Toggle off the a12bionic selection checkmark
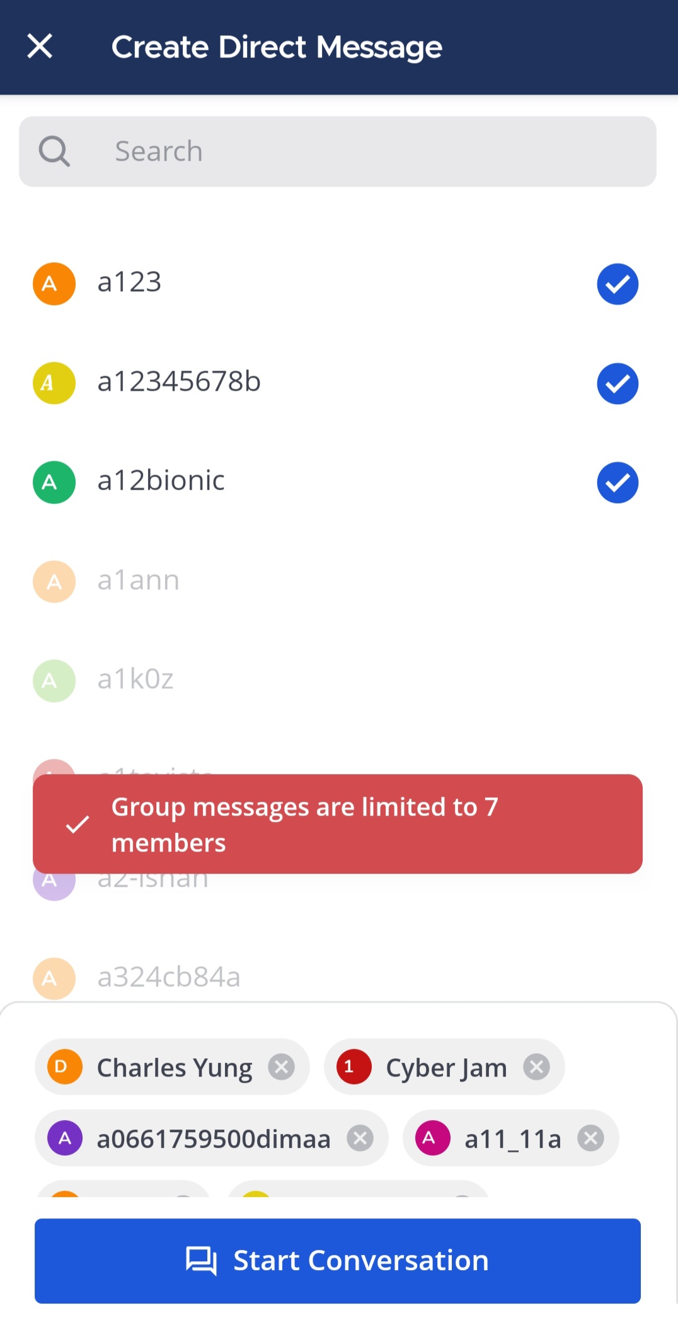This screenshot has height=1330, width=678. click(617, 482)
